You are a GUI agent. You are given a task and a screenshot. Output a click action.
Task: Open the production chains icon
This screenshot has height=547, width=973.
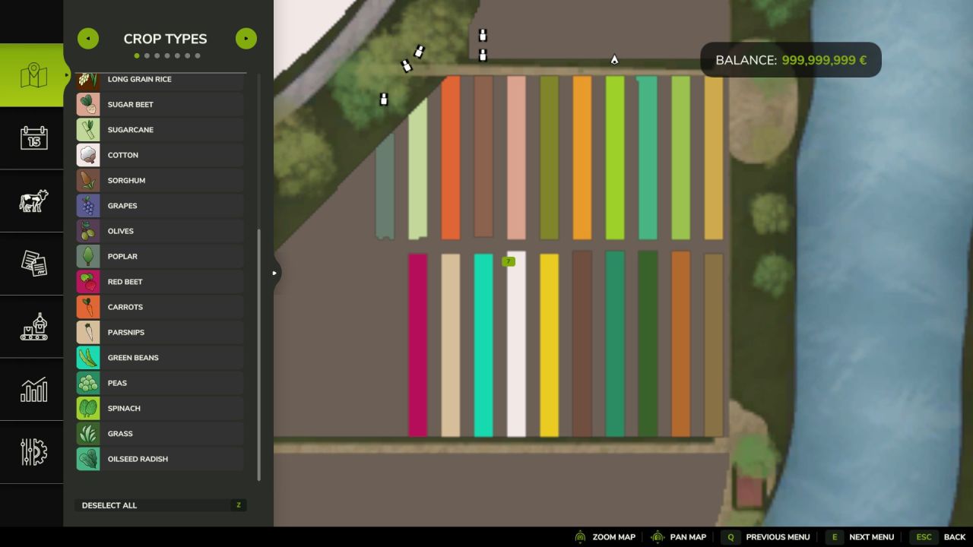32,327
